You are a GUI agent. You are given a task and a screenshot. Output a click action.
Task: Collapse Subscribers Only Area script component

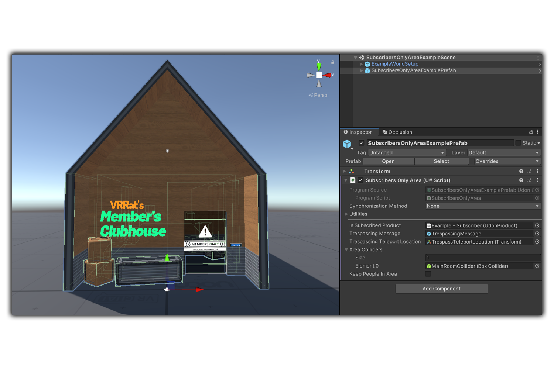(x=346, y=180)
